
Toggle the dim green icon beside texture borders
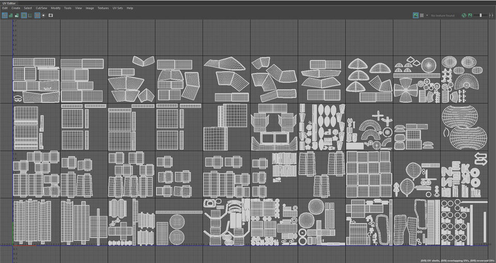(30, 15)
